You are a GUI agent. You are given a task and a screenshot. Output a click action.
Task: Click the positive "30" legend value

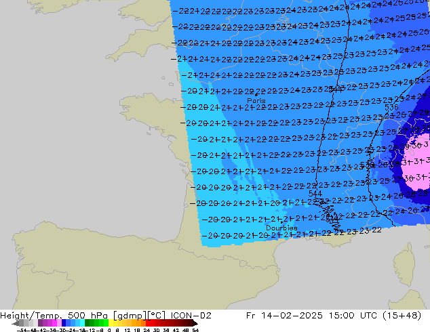click(156, 331)
